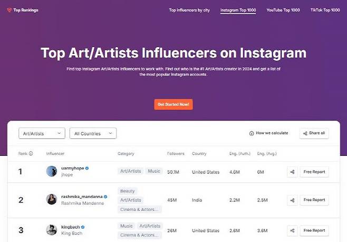347x242 pixels.
Task: Open TikTok Top 1000 tab
Action: pyautogui.click(x=325, y=10)
